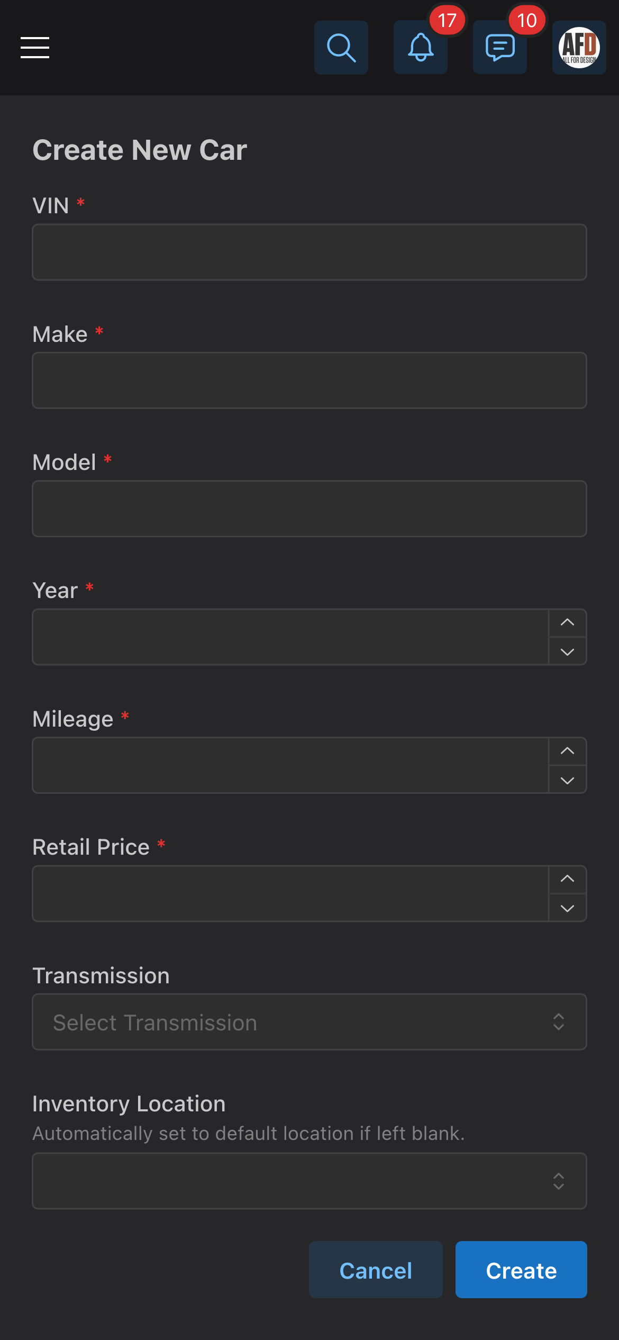Decrease Mileage with the down arrow

[568, 780]
